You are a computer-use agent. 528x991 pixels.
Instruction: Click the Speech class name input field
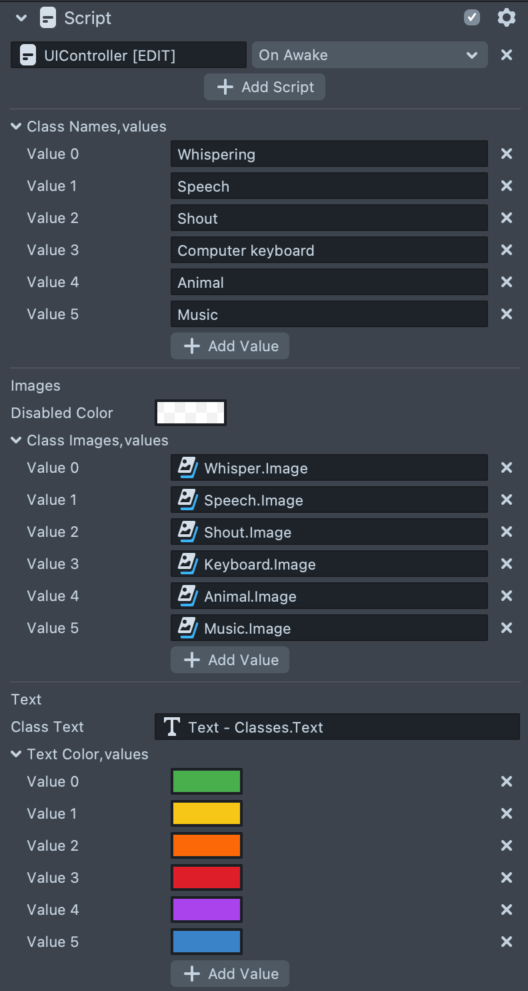click(x=329, y=186)
